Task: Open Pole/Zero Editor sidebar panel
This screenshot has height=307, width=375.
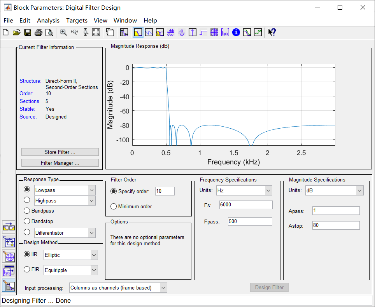Action: [x=9, y=256]
